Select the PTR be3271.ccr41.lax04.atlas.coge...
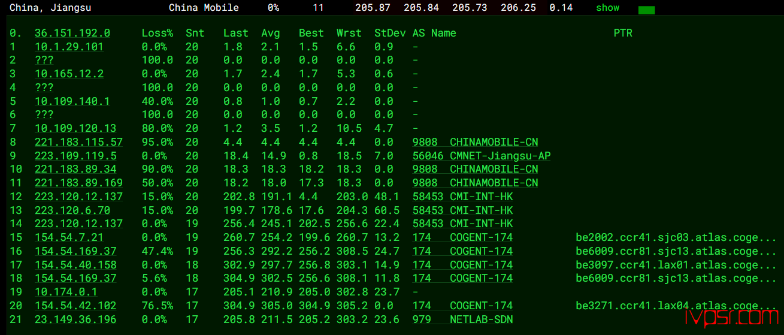 pos(676,306)
